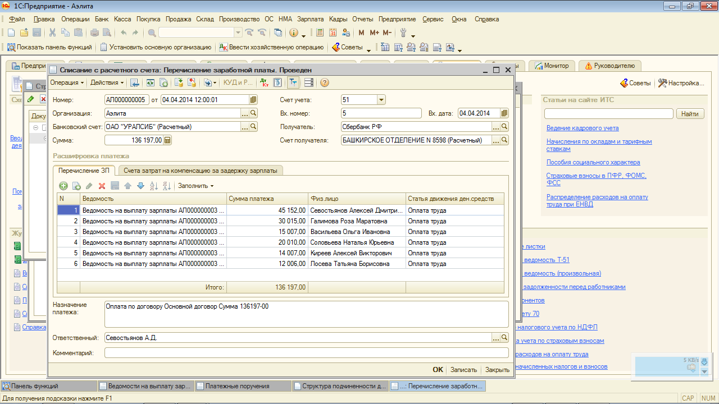Screen dimensions: 719x404
Task: Open the Ведение кадрового учета link
Action: pos(582,128)
